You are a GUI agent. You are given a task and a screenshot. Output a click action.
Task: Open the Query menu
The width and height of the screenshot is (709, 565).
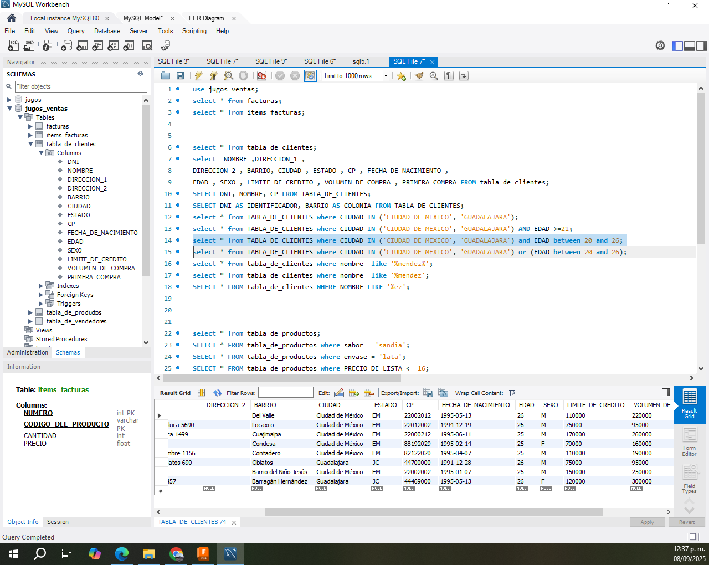pyautogui.click(x=76, y=31)
